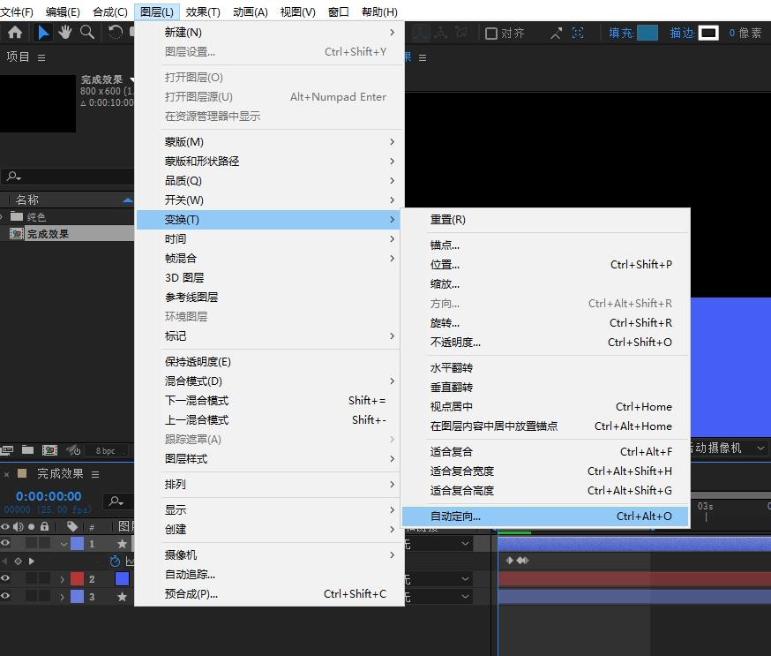Click the project search magnifier icon
This screenshot has height=656, width=771.
(x=13, y=176)
